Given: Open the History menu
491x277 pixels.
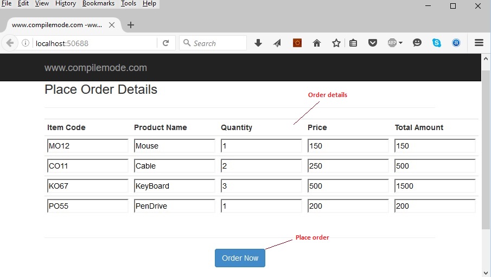Looking at the screenshot, I should pyautogui.click(x=66, y=3).
